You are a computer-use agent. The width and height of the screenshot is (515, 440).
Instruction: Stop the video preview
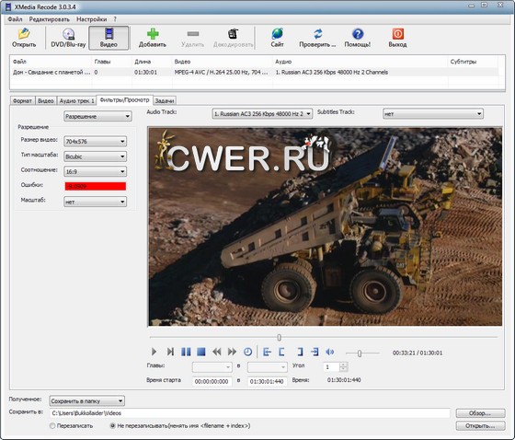pyautogui.click(x=201, y=352)
